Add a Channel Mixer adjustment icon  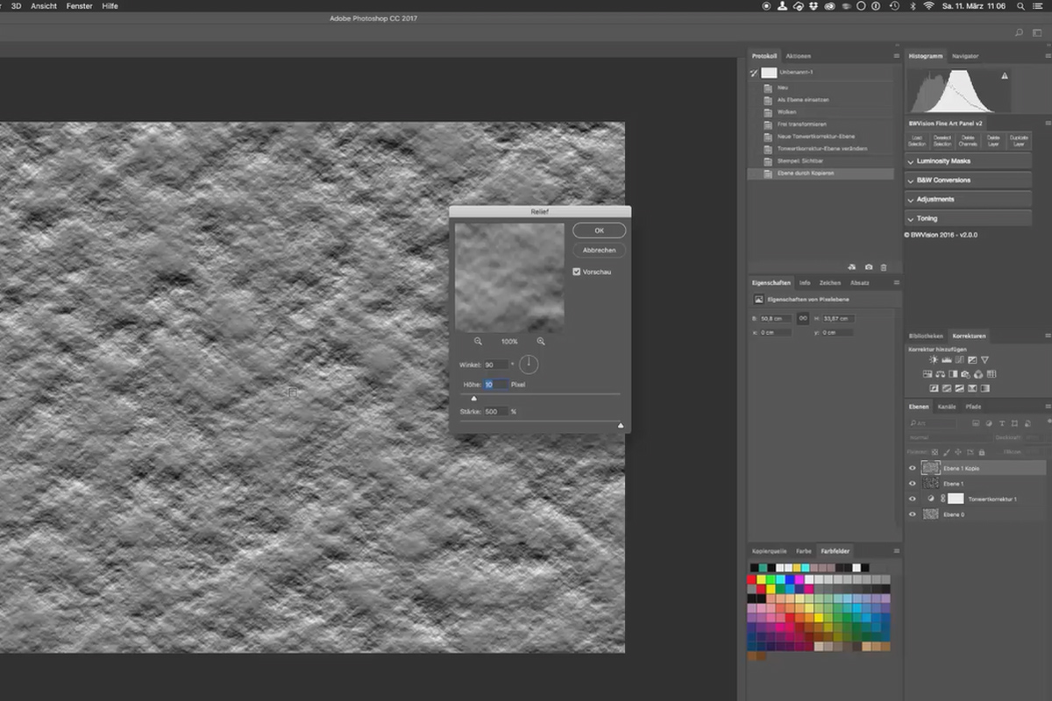coord(978,374)
